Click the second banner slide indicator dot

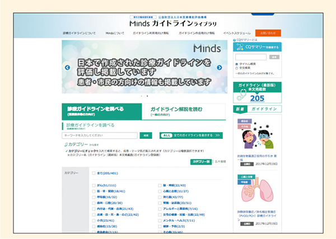click(x=147, y=96)
